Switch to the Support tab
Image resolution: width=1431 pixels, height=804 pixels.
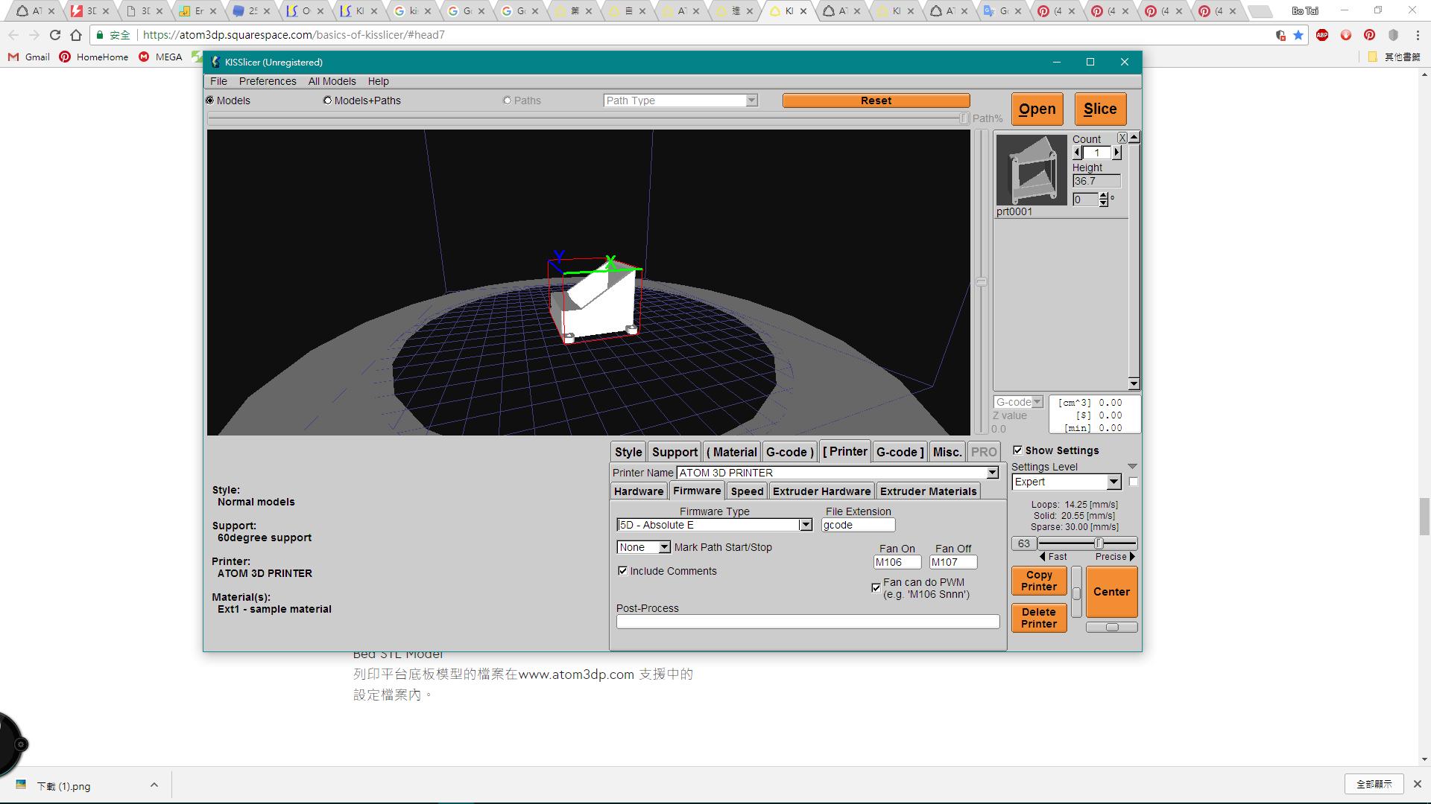(x=675, y=452)
